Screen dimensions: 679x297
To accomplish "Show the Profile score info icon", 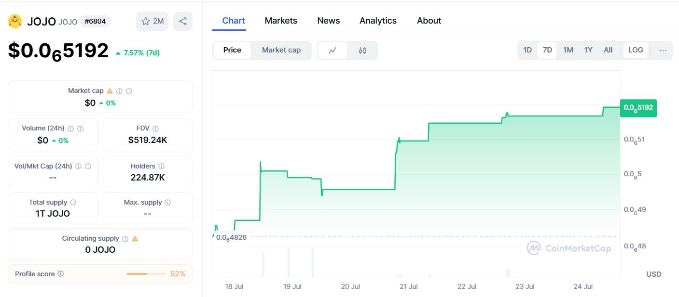I will [x=61, y=274].
